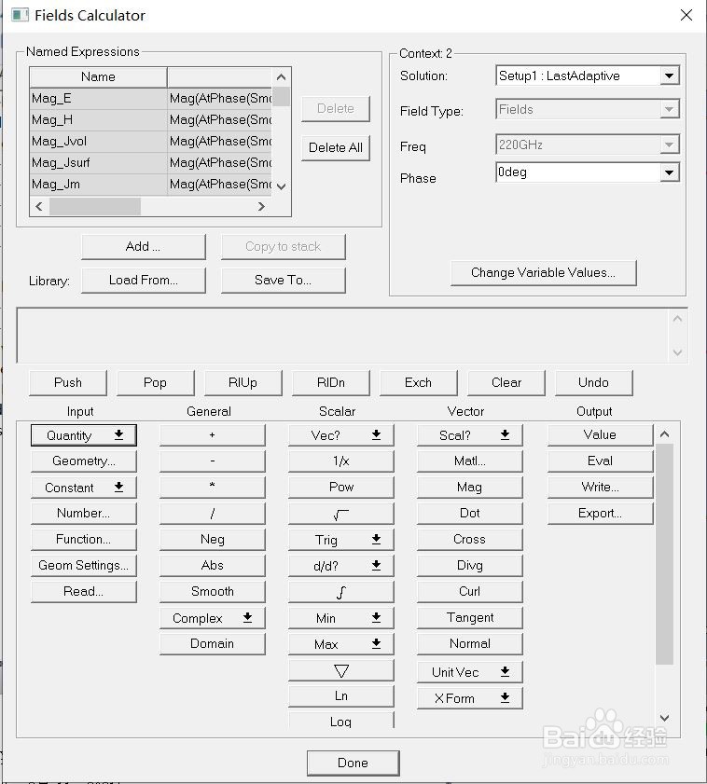Image resolution: width=707 pixels, height=784 pixels.
Task: Open the Constant dropdown button
Action: (x=84, y=487)
